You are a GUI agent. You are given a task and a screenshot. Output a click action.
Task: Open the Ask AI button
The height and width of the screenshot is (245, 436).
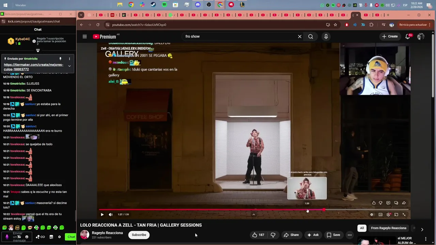(313, 235)
